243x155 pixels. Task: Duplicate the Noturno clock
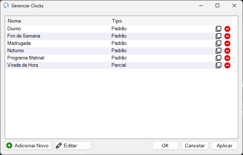click(219, 51)
